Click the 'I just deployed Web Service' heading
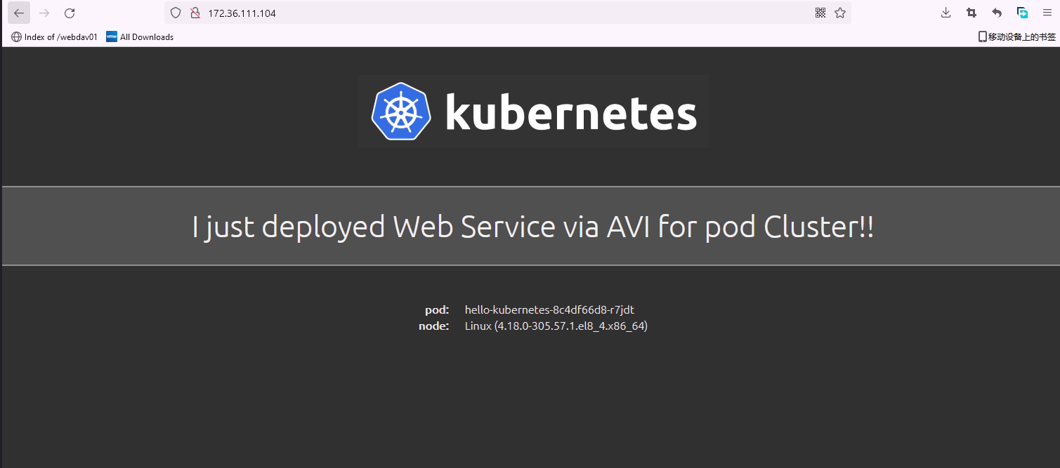The width and height of the screenshot is (1060, 468). (x=533, y=227)
